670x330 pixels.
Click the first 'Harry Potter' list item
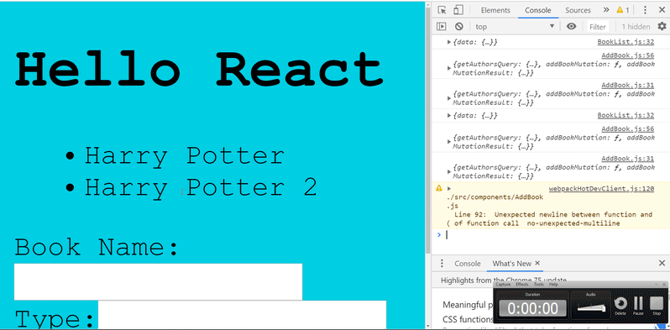(x=184, y=155)
